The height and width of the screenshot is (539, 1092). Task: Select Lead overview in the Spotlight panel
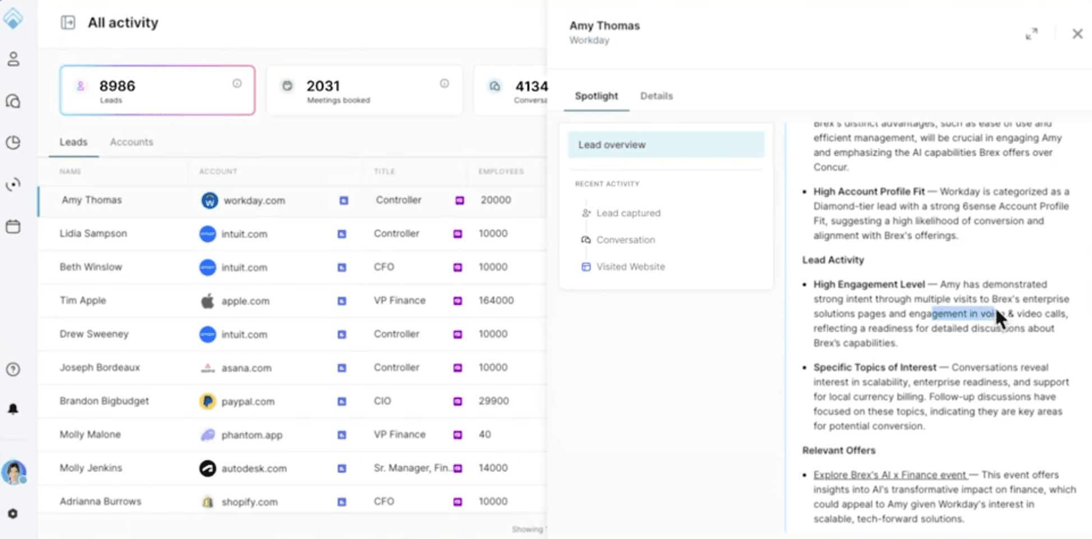tap(666, 145)
